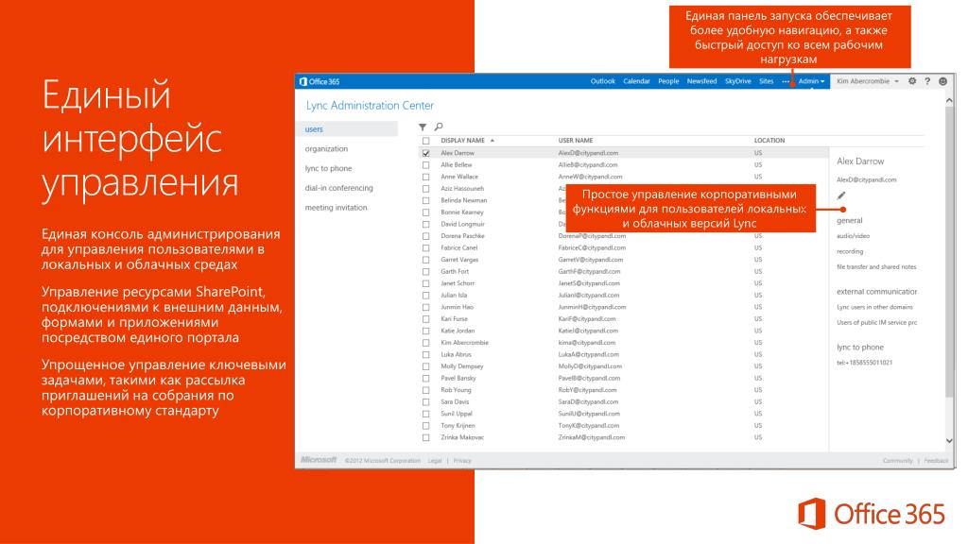This screenshot has width=968, height=544.
Task: Select the Sunil Uppal row name
Action: click(x=457, y=414)
